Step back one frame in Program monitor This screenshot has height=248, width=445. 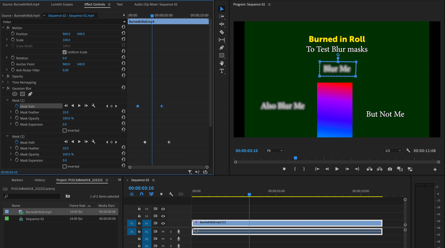[x=327, y=169]
